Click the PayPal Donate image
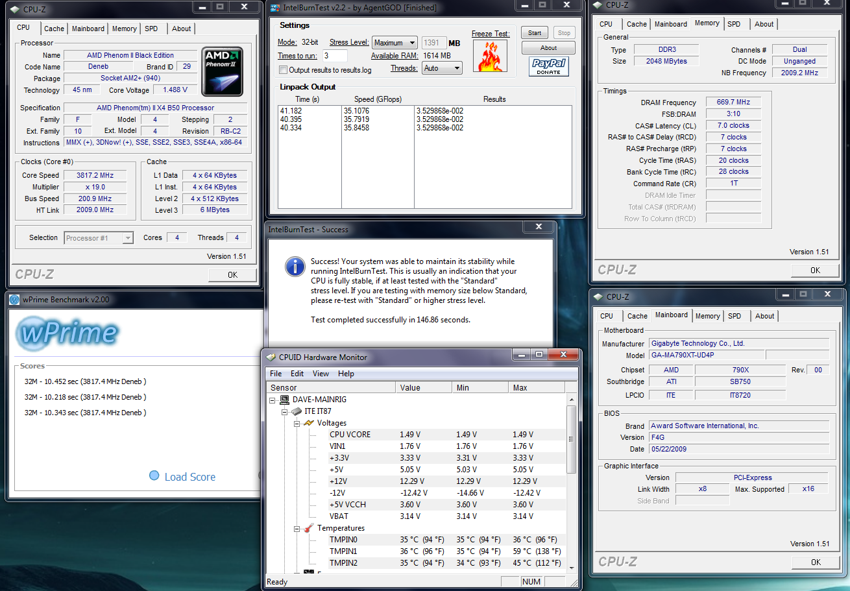This screenshot has height=591, width=850. tap(548, 67)
